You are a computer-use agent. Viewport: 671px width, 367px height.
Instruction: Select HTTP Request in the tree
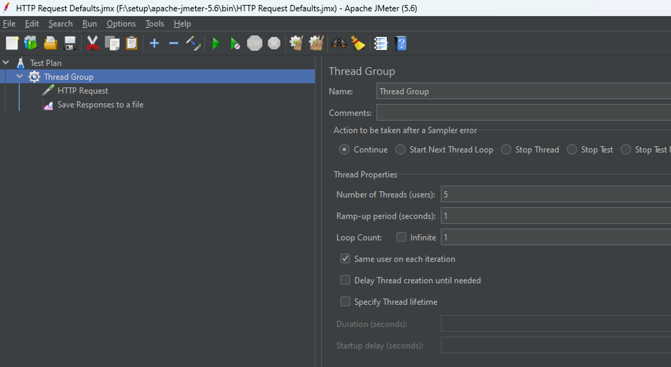point(83,91)
